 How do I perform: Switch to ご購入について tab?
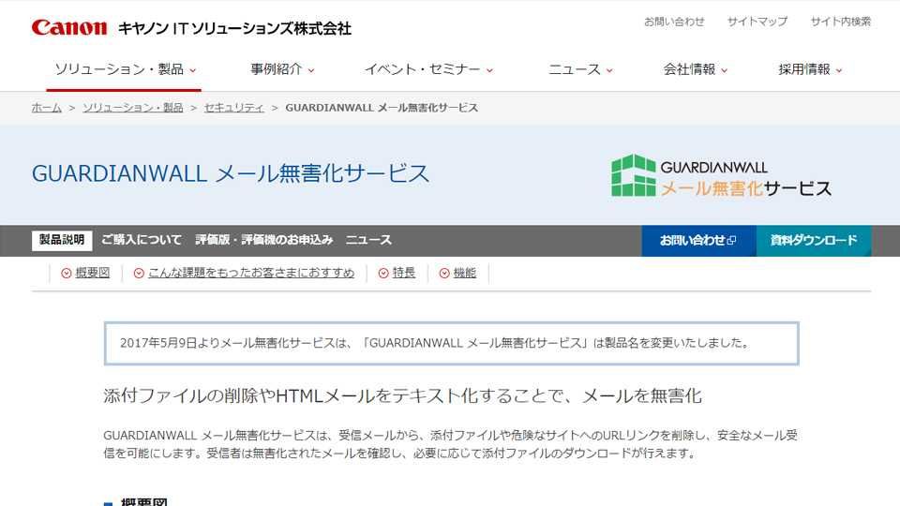[x=142, y=240]
